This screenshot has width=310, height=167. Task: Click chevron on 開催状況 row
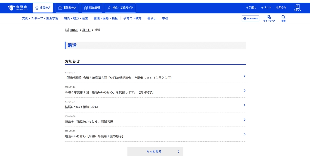(x=244, y=120)
